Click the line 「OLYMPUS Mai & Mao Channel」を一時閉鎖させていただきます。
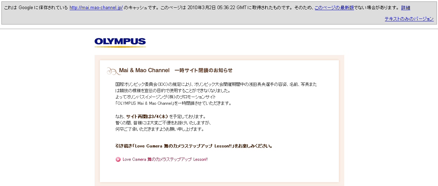Screen dimensions: 438x186 coord(174,103)
